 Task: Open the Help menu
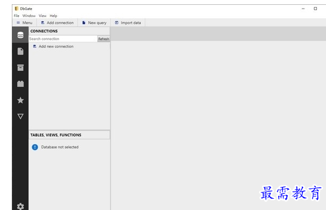click(x=53, y=16)
